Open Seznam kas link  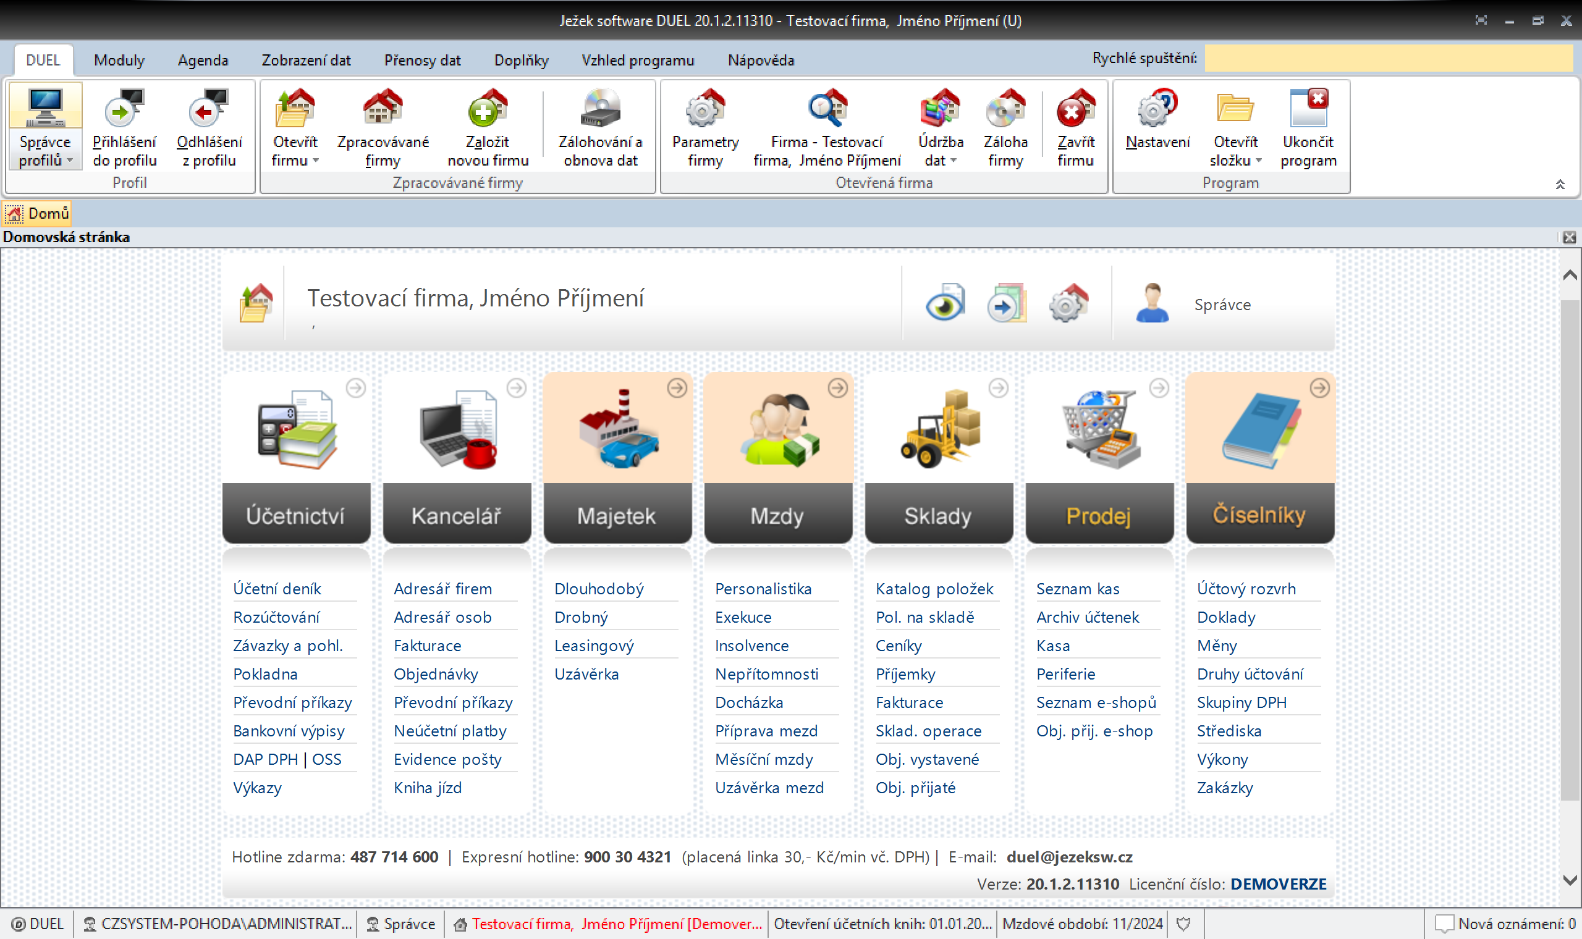tap(1078, 589)
